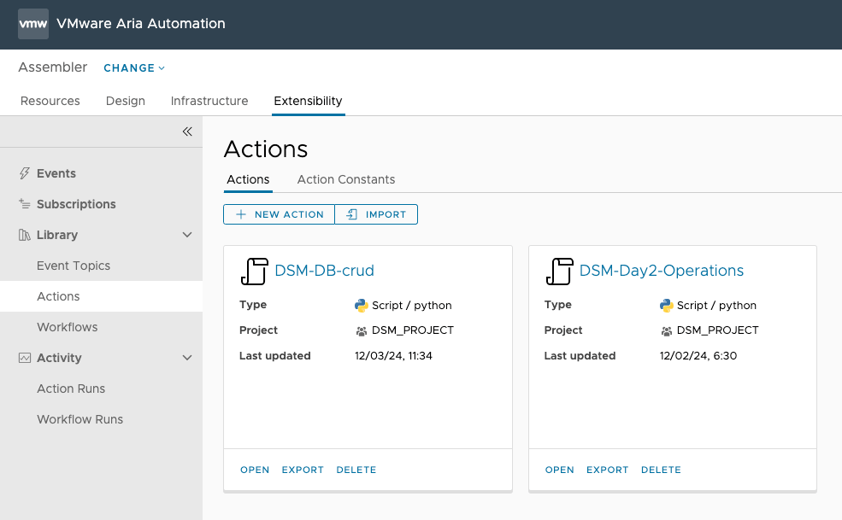Switch to the Infrastructure tab
The image size is (842, 520).
pos(209,101)
